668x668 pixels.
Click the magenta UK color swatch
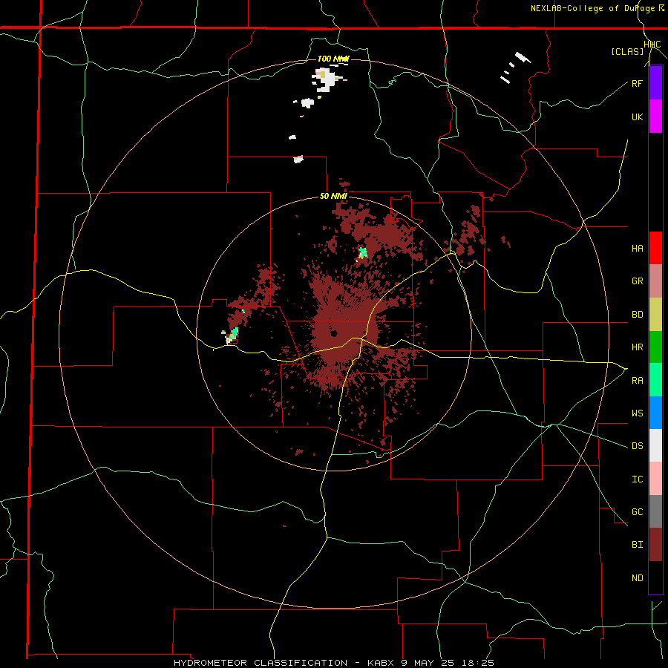pos(655,117)
